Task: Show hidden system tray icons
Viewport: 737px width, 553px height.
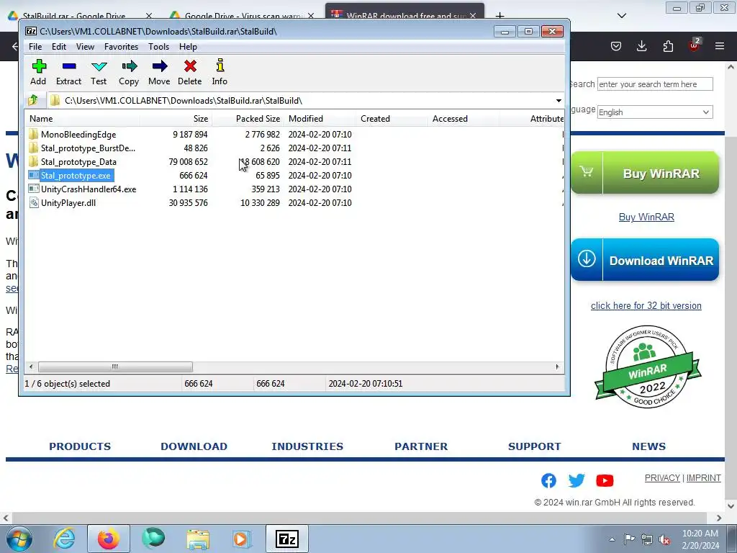Action: tap(612, 539)
